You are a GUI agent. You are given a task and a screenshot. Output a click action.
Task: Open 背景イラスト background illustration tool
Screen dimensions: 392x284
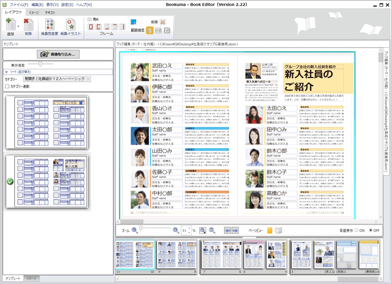point(71,25)
